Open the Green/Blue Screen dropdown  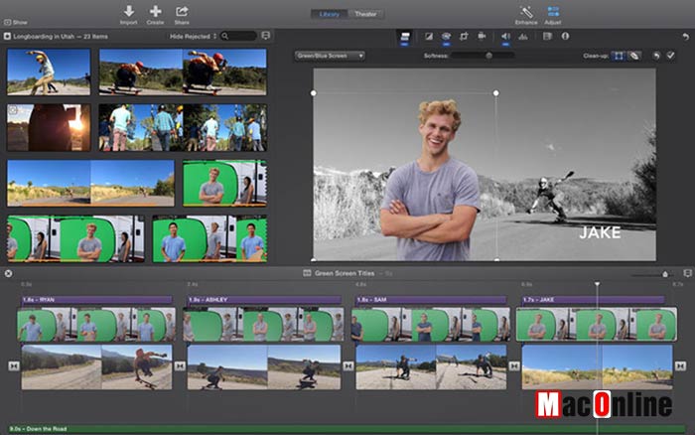pos(330,56)
